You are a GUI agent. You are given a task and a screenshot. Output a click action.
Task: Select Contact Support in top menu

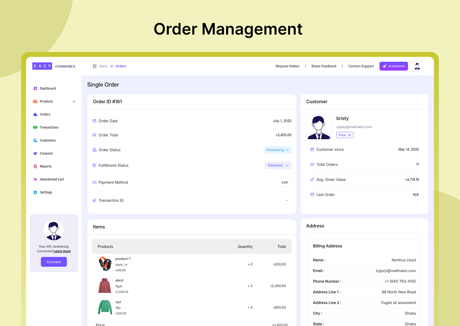(x=361, y=66)
